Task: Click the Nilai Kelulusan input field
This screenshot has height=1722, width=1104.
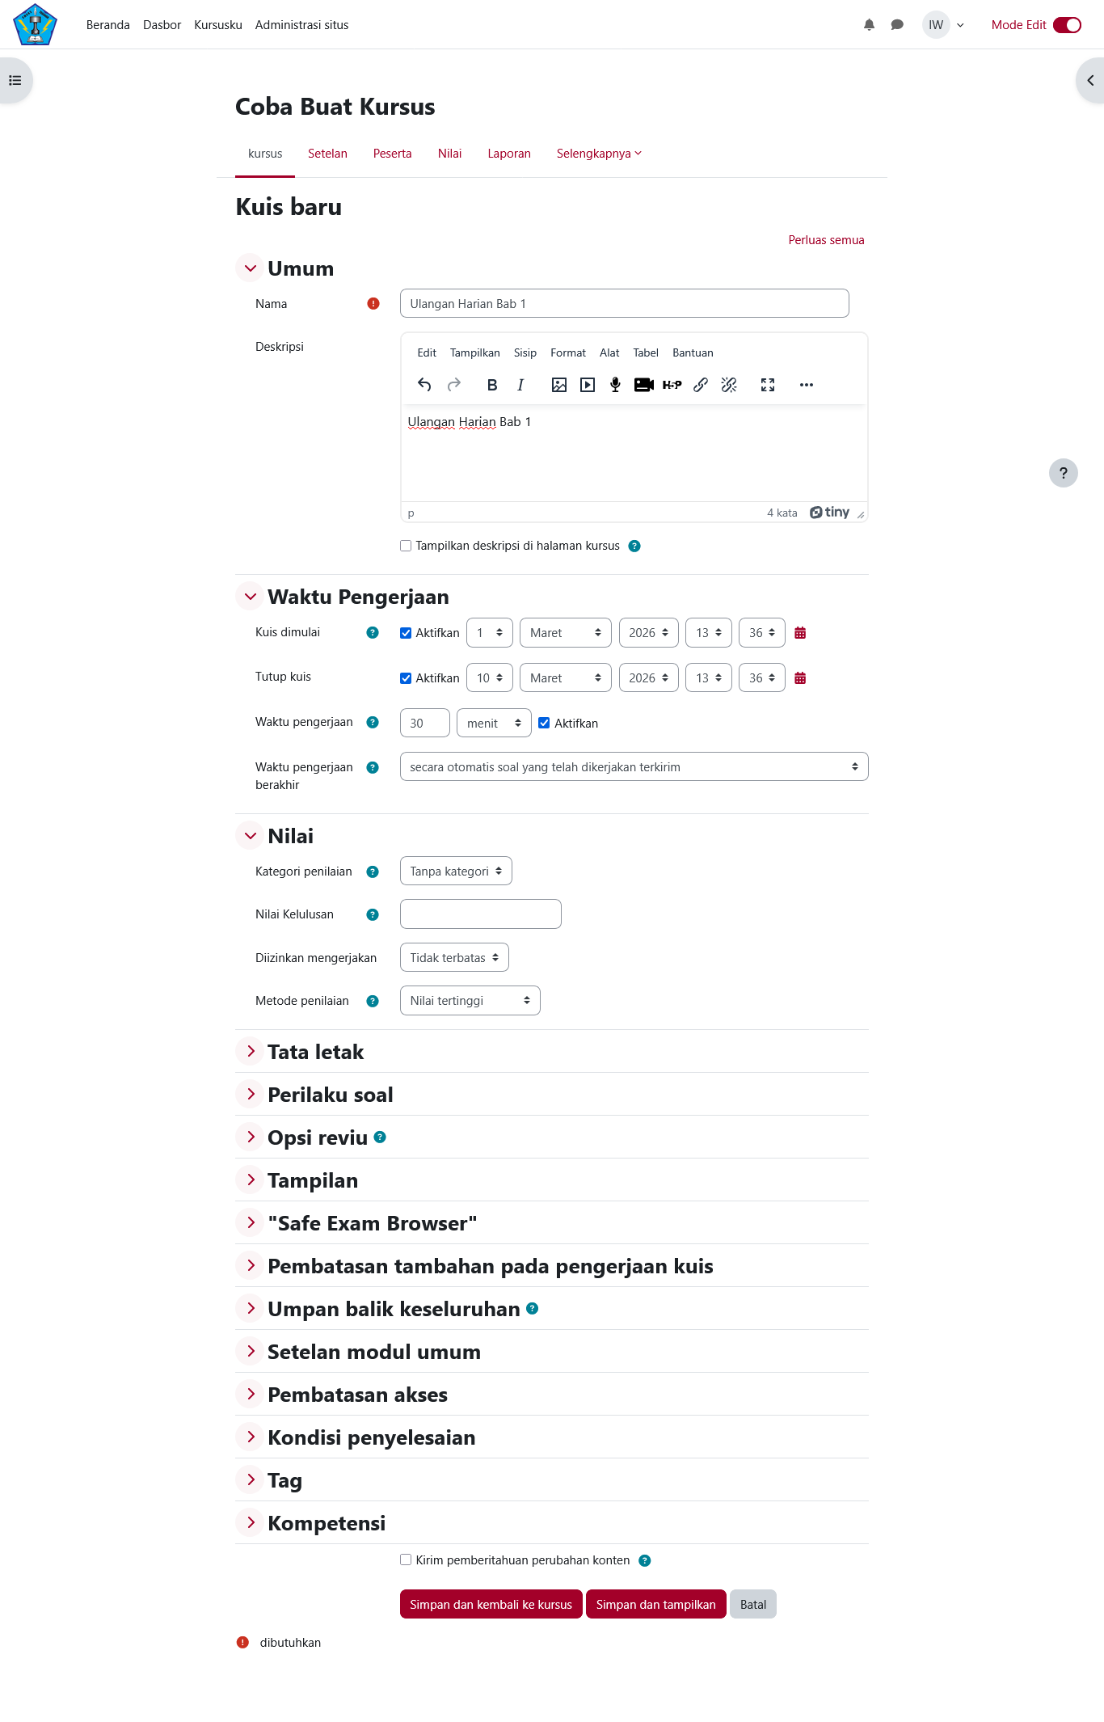Action: click(480, 914)
